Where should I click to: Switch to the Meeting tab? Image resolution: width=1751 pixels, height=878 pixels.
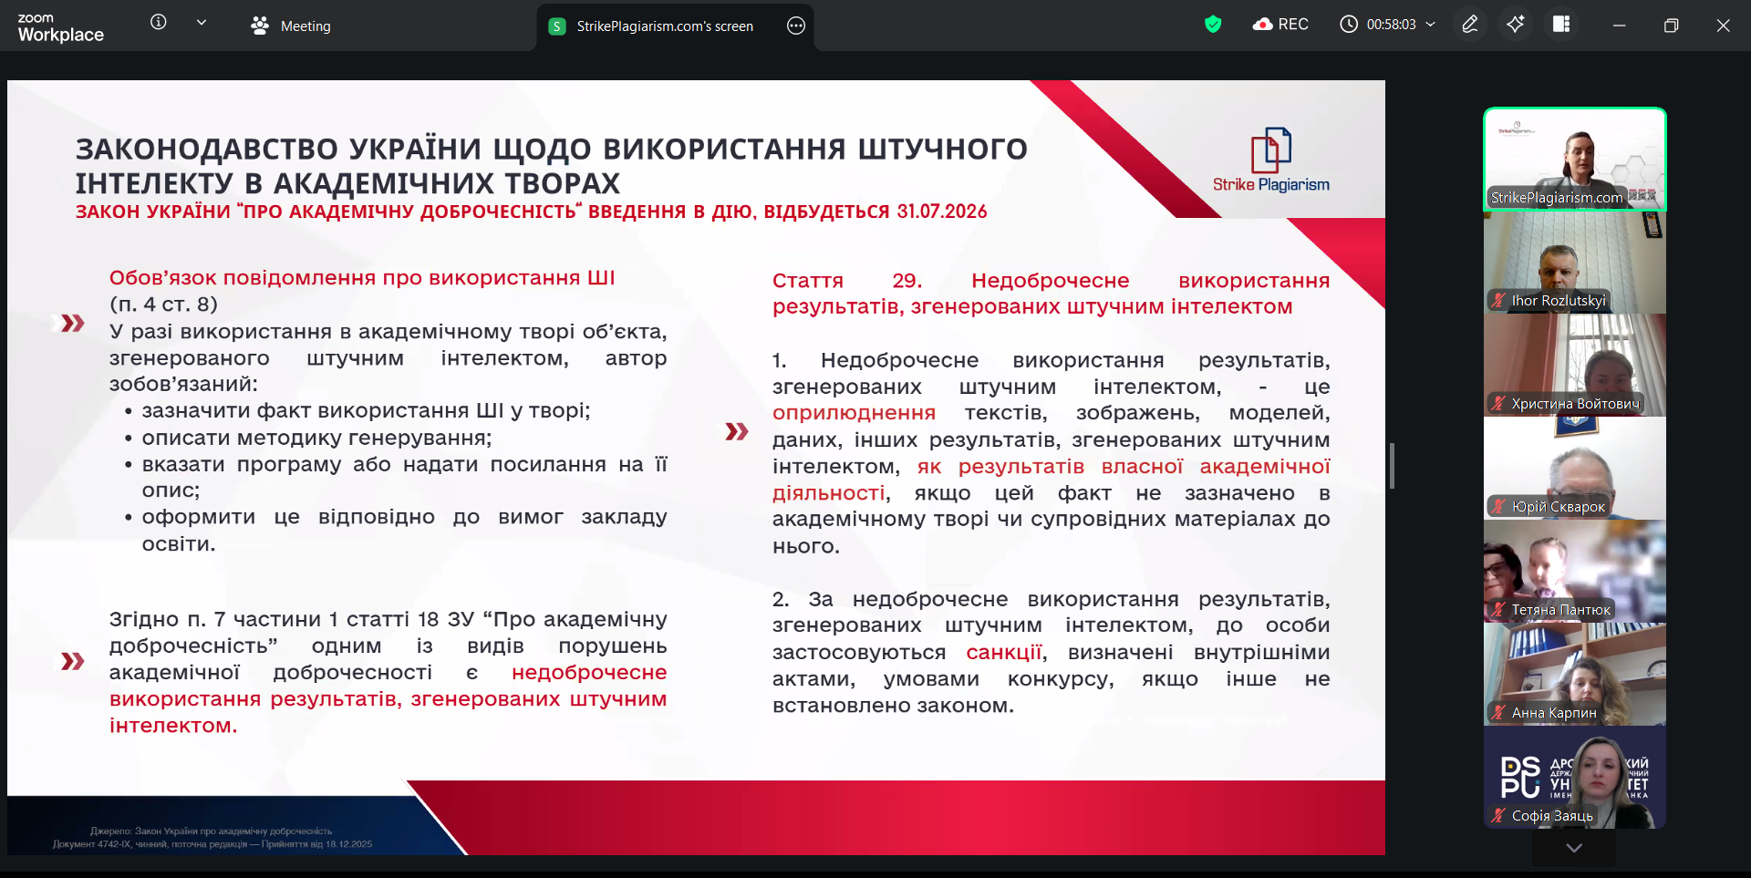[x=292, y=26]
